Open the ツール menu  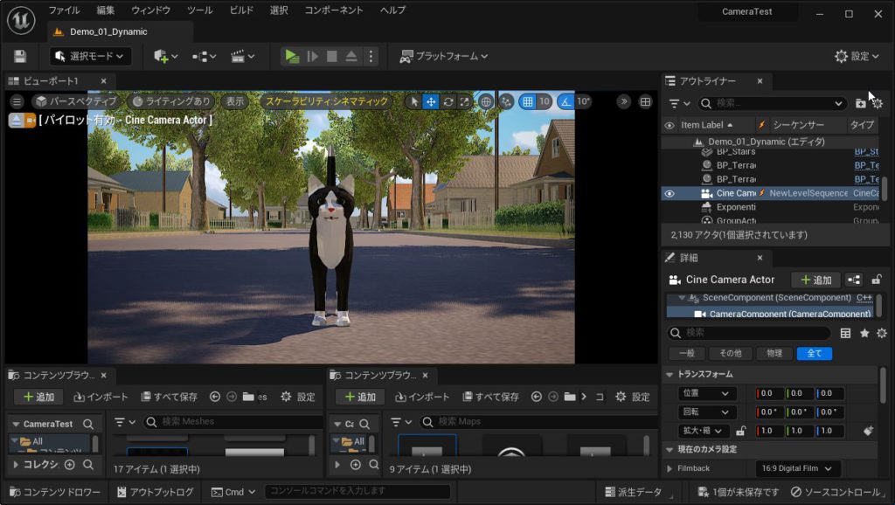[199, 10]
